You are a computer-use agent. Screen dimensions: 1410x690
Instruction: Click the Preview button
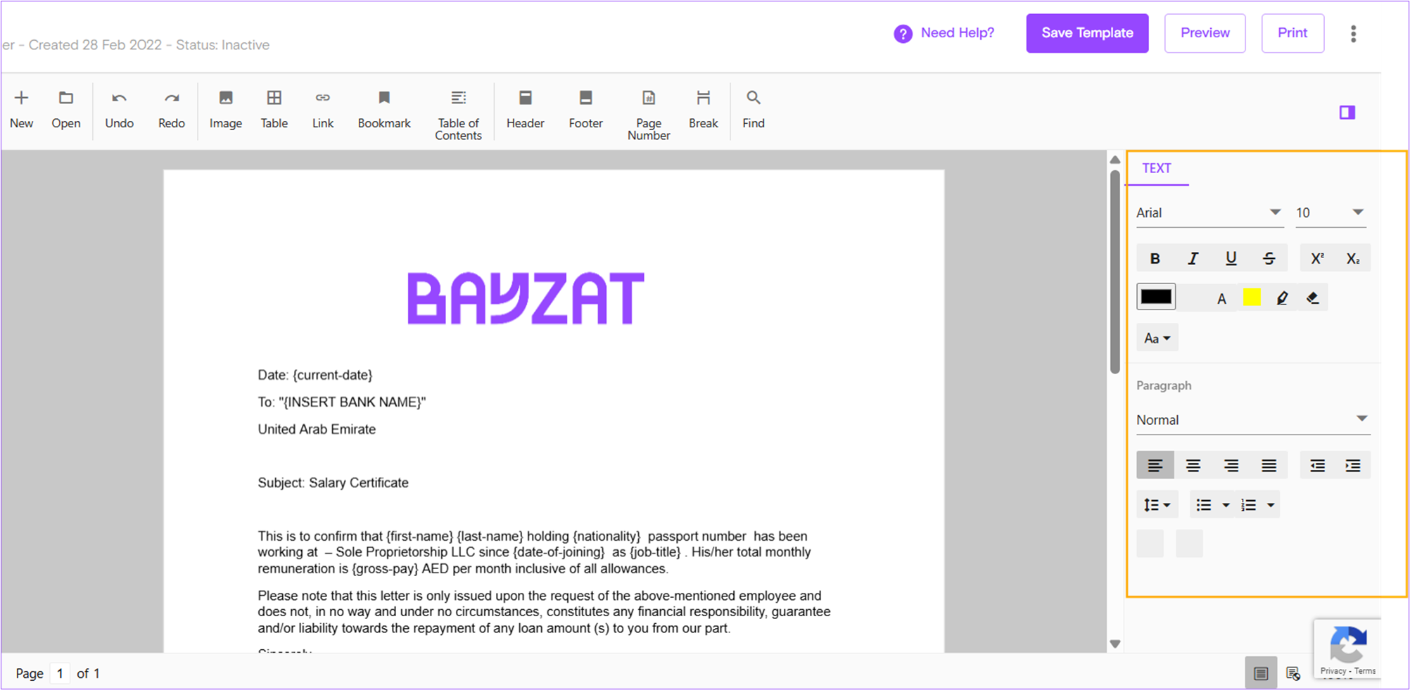point(1205,33)
